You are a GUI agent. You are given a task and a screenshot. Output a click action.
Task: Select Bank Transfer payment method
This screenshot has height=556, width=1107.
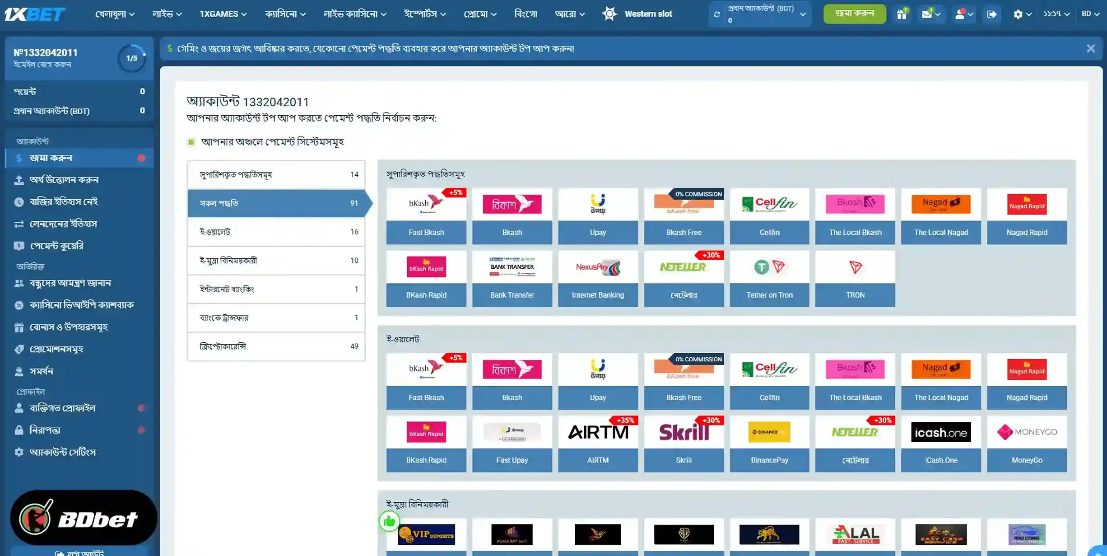[512, 279]
